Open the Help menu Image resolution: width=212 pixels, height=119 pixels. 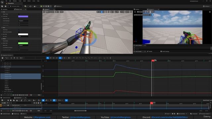click(38, 1)
